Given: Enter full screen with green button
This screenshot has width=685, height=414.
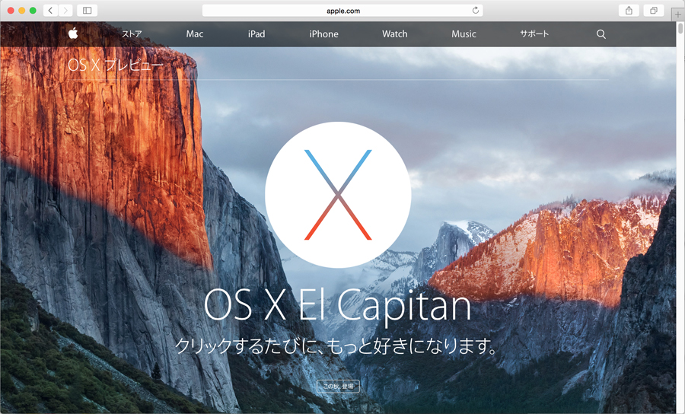Looking at the screenshot, I should 33,11.
